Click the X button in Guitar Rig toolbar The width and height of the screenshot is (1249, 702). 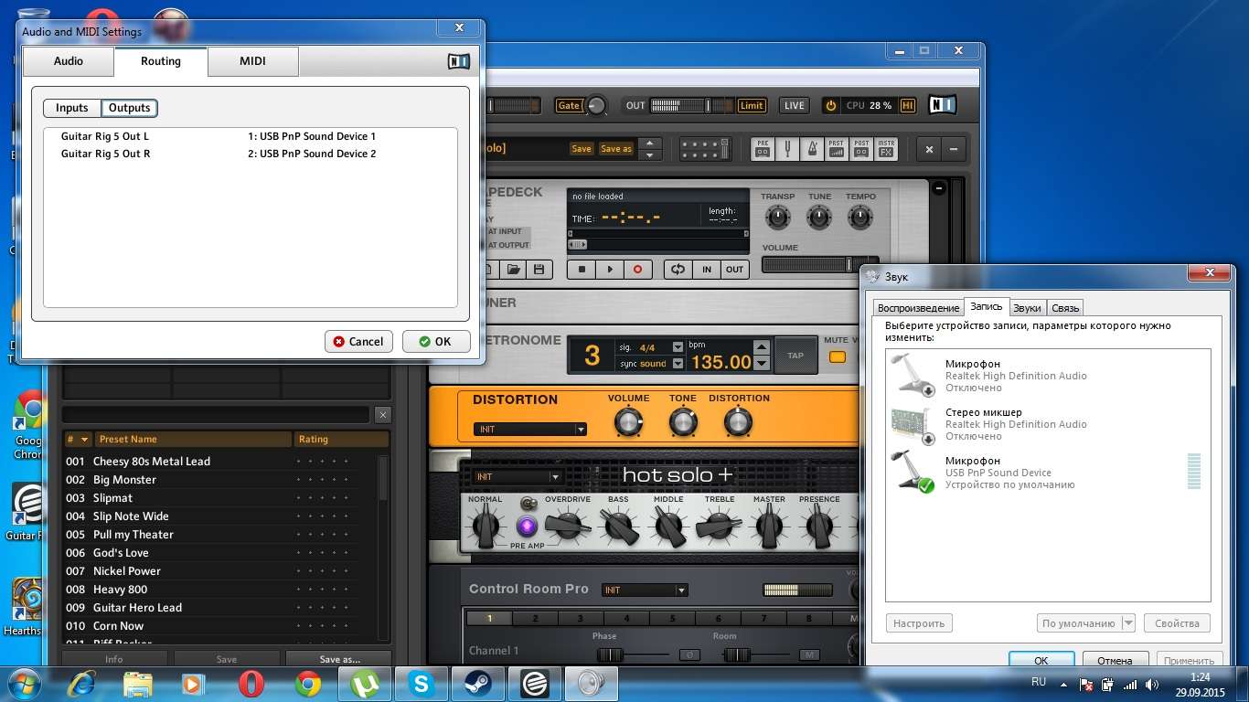(x=929, y=149)
